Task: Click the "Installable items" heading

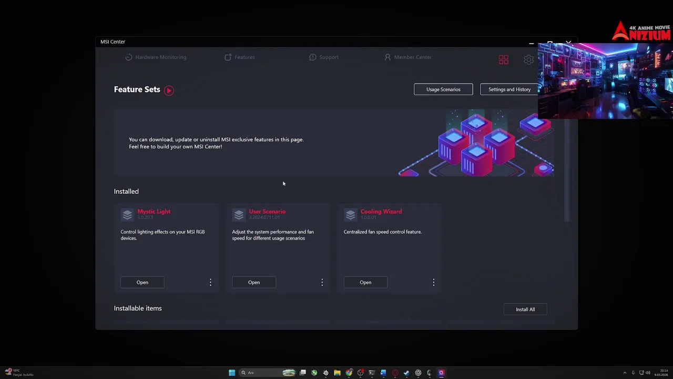Action: [138, 308]
